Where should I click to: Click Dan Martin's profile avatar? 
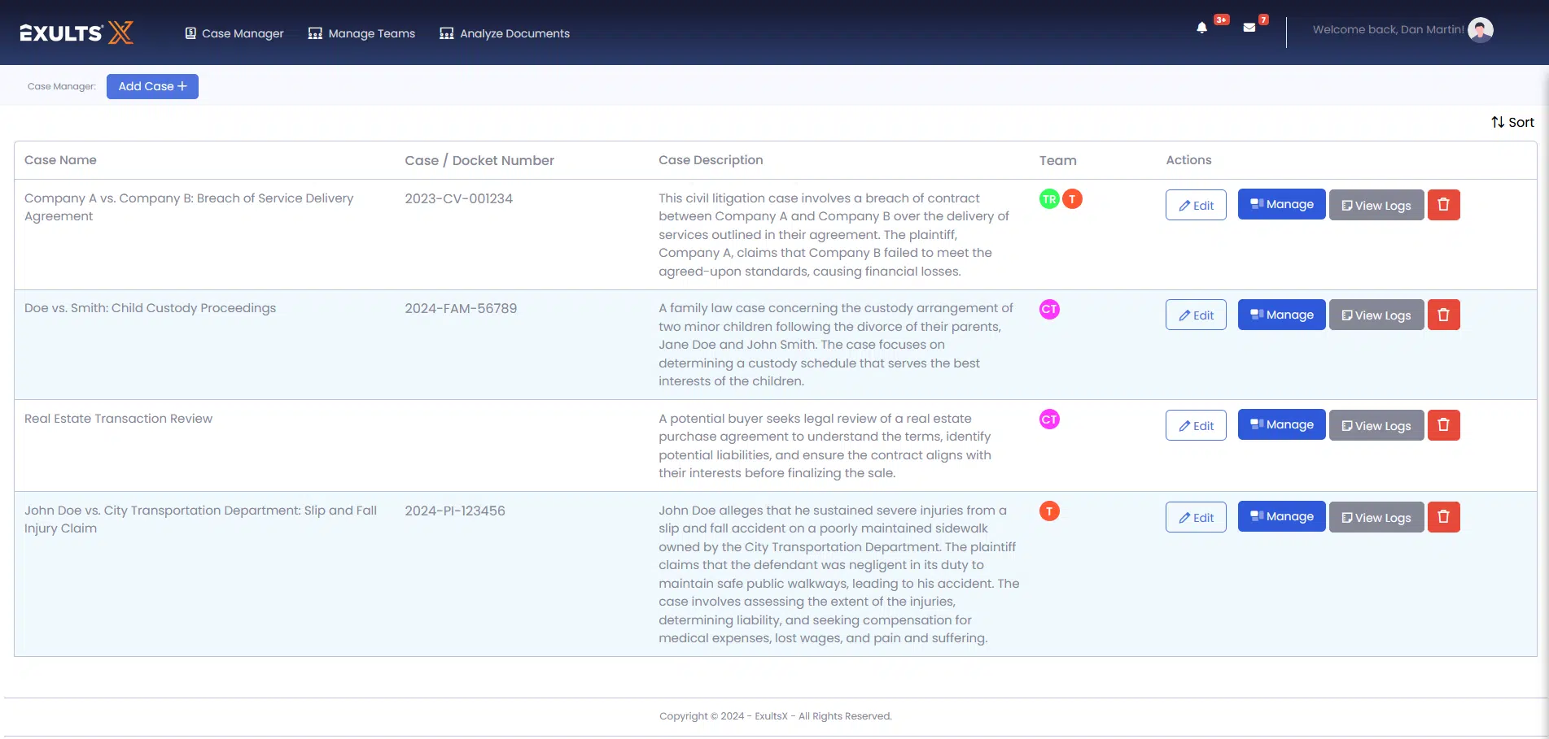point(1480,30)
